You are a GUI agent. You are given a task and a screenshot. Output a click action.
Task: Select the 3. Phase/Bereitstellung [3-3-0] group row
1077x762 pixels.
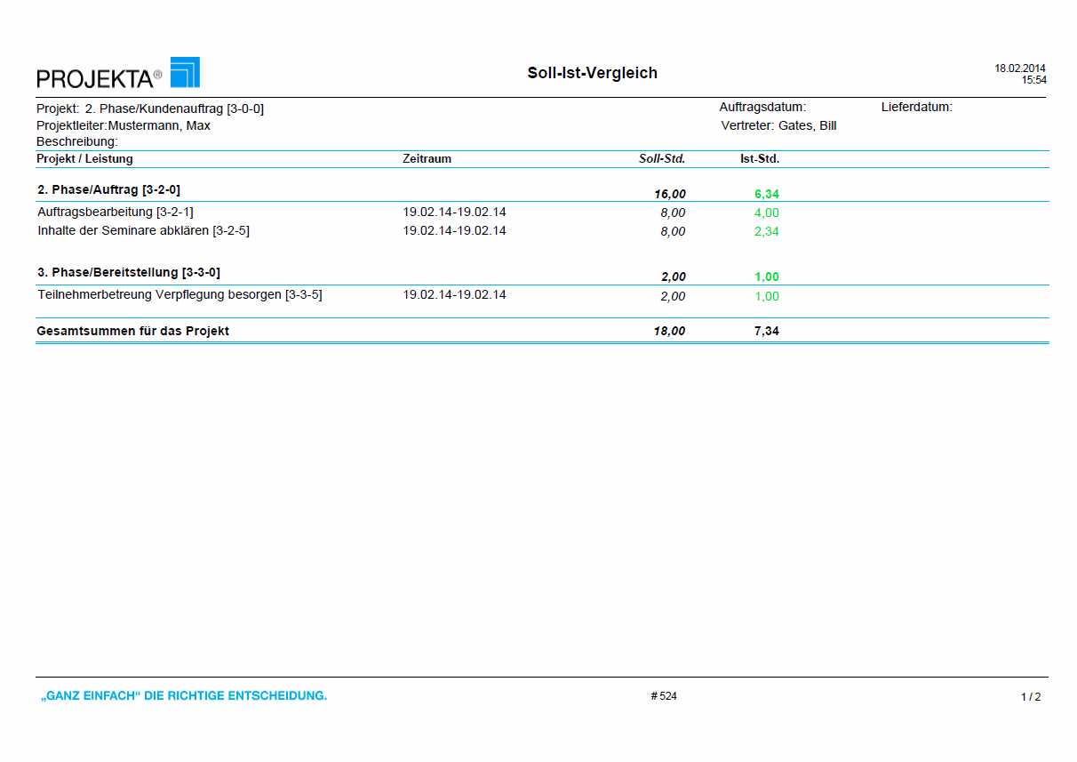(x=128, y=273)
